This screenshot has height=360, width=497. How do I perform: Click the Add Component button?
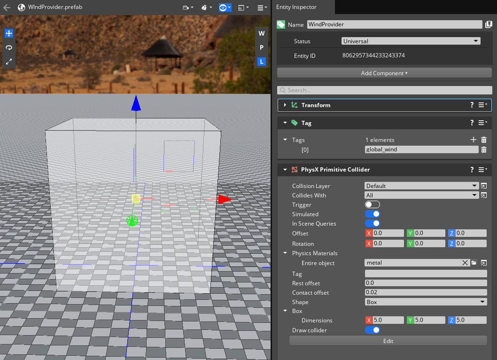[384, 73]
